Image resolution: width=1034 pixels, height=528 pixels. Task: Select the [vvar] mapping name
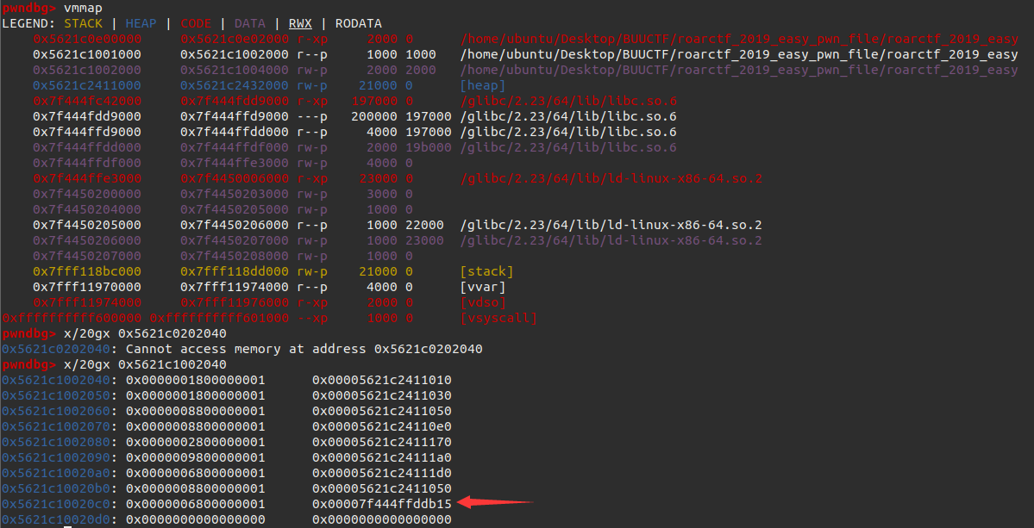click(483, 287)
